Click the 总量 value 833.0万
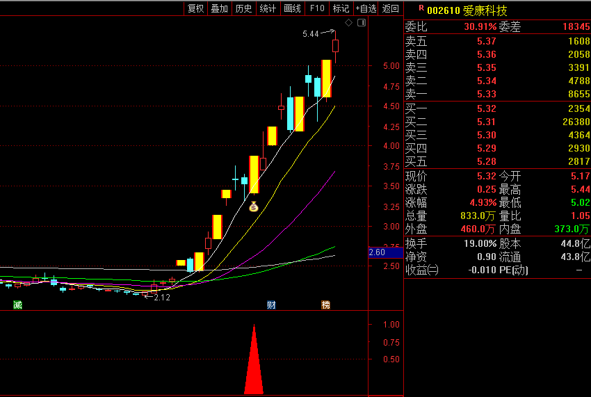591x397 pixels. click(x=478, y=216)
